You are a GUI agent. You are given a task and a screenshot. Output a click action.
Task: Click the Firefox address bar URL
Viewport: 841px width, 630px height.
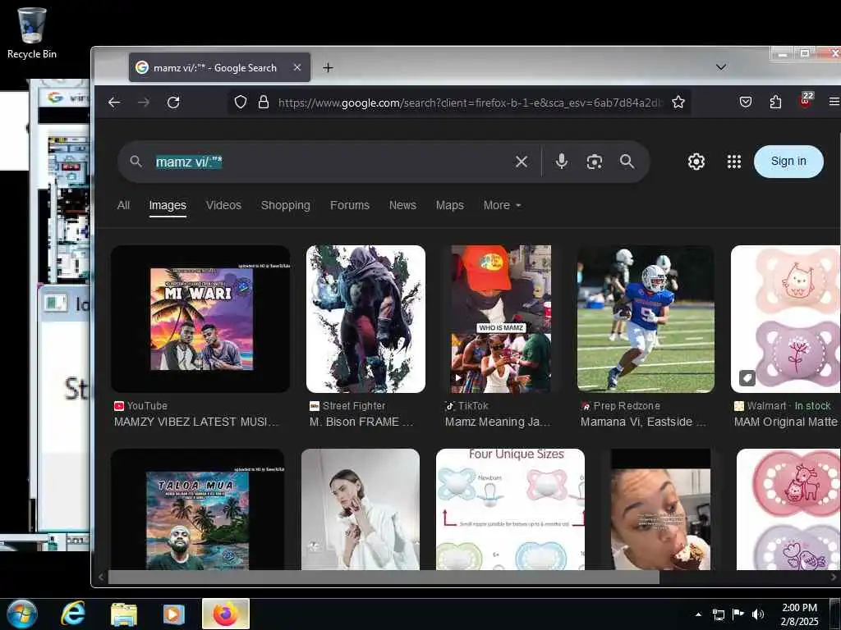pyautogui.click(x=471, y=103)
